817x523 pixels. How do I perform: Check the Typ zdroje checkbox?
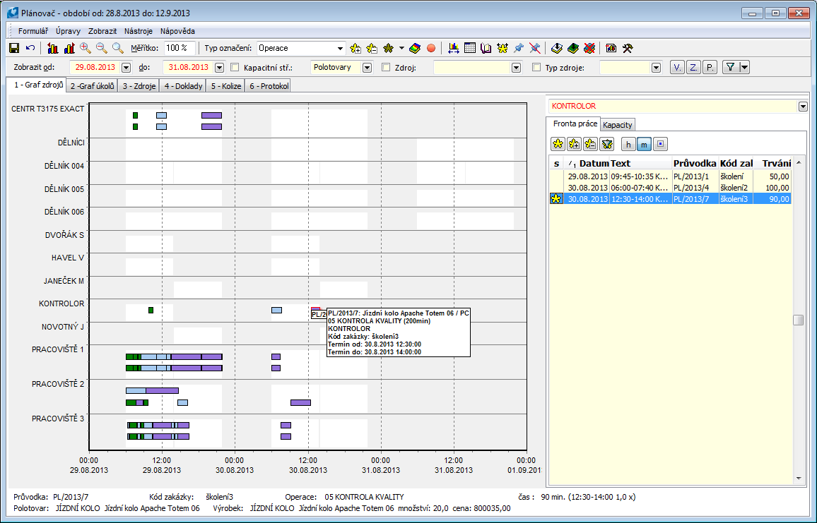(x=536, y=68)
